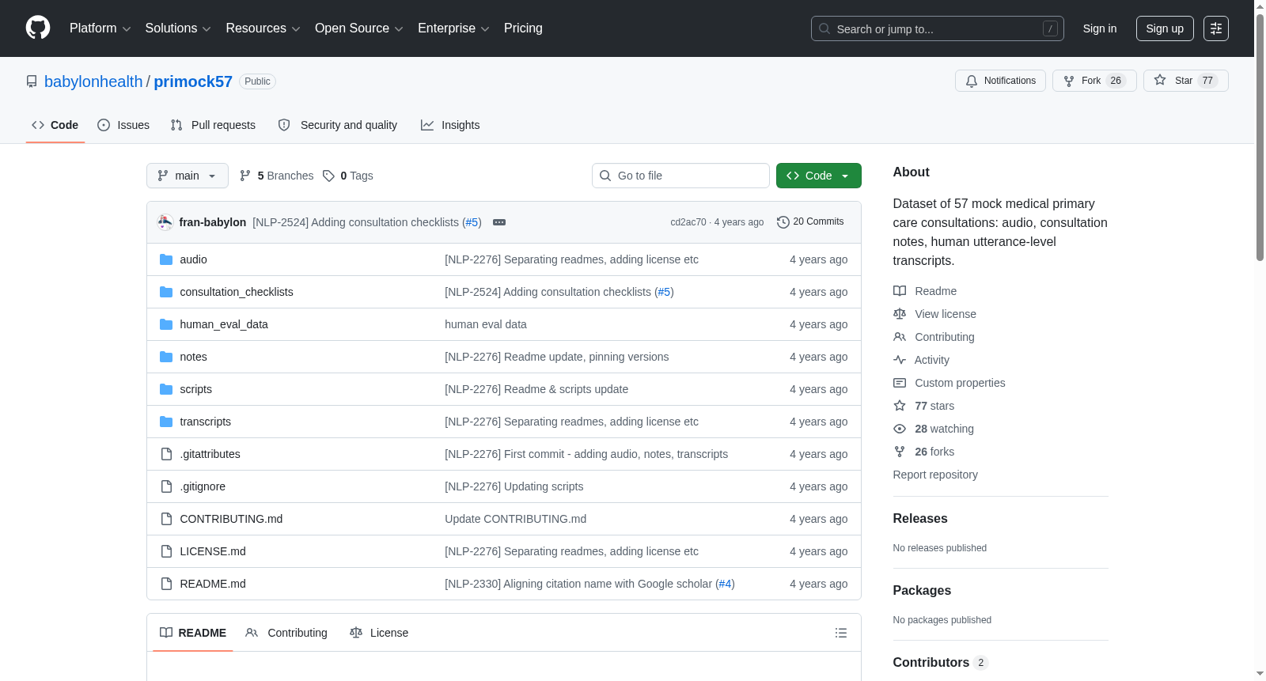Click the scripts folder icon
This screenshot has width=1266, height=681.
coord(166,389)
